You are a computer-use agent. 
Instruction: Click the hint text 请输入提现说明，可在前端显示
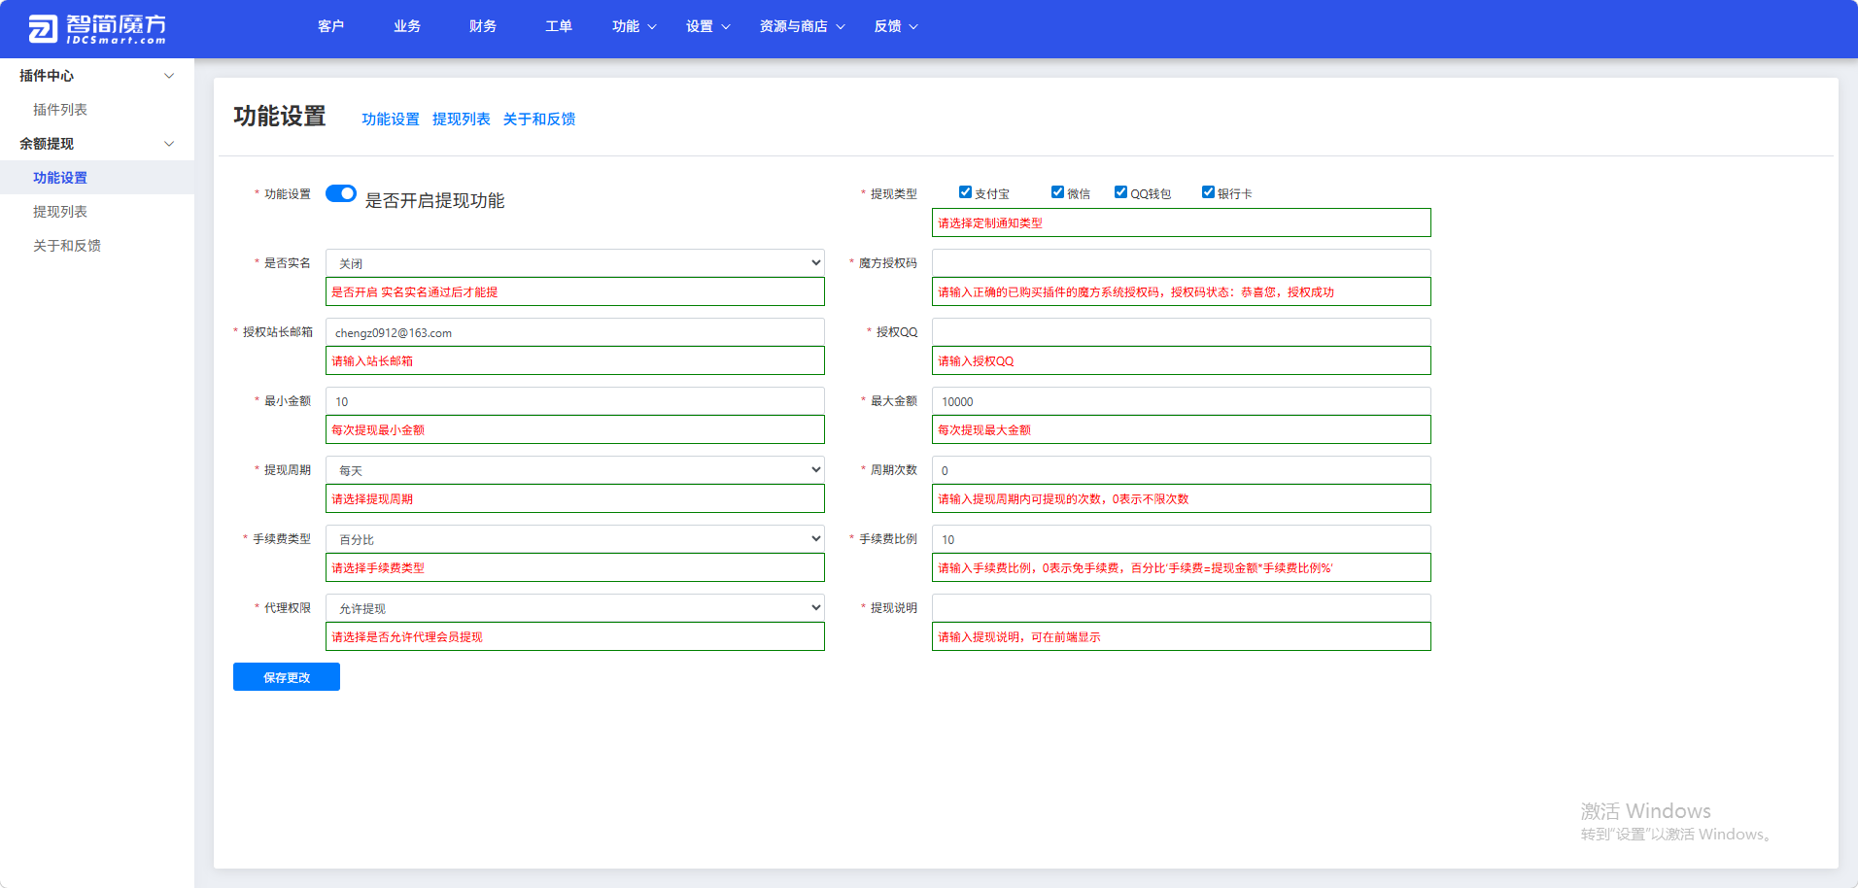(x=1019, y=637)
